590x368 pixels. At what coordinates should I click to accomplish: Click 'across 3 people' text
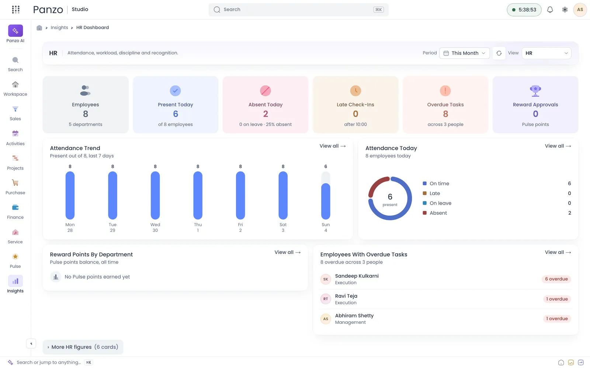tap(445, 124)
